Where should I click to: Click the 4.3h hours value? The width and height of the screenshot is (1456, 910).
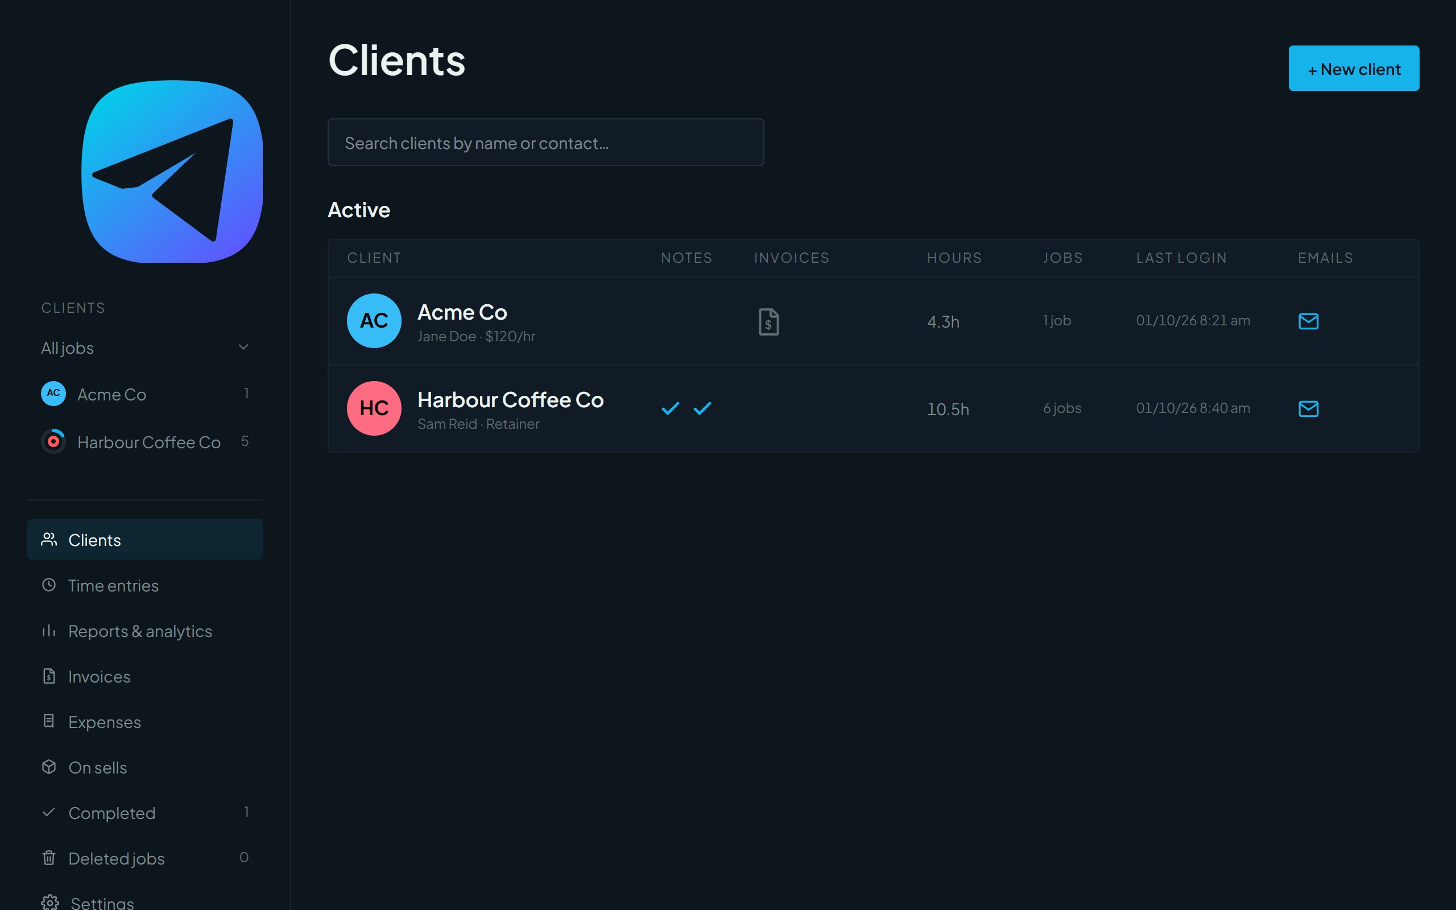tap(943, 321)
